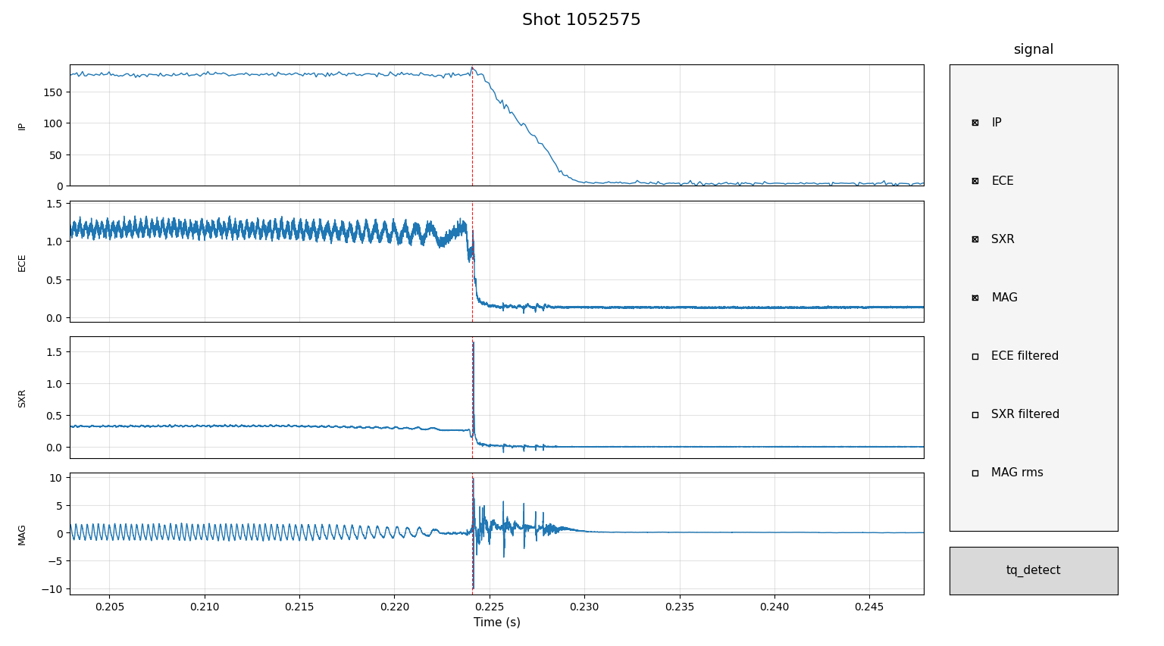Disable the MAG signal checkbox

point(975,298)
